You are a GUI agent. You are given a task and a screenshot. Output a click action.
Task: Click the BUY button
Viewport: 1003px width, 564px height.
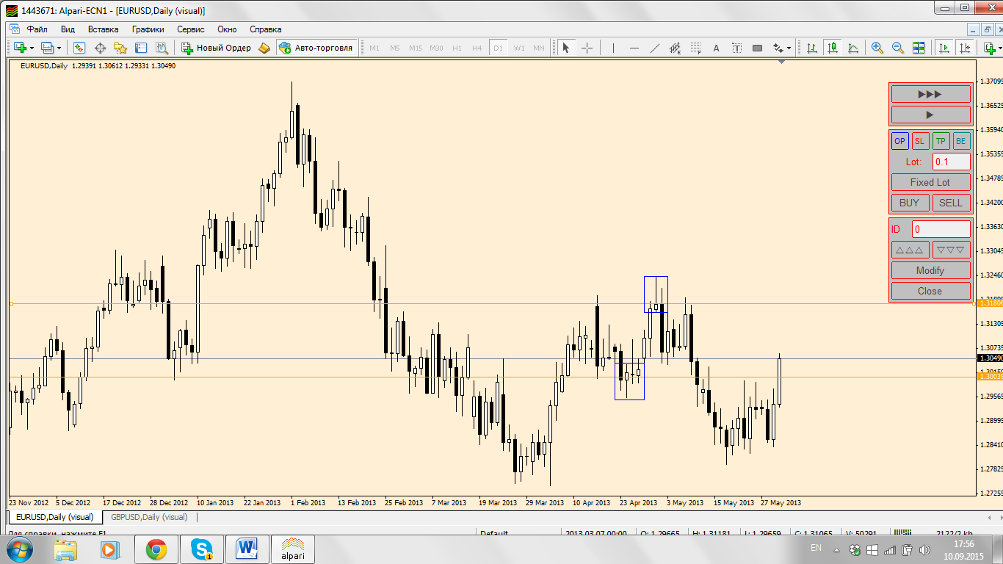click(x=910, y=203)
